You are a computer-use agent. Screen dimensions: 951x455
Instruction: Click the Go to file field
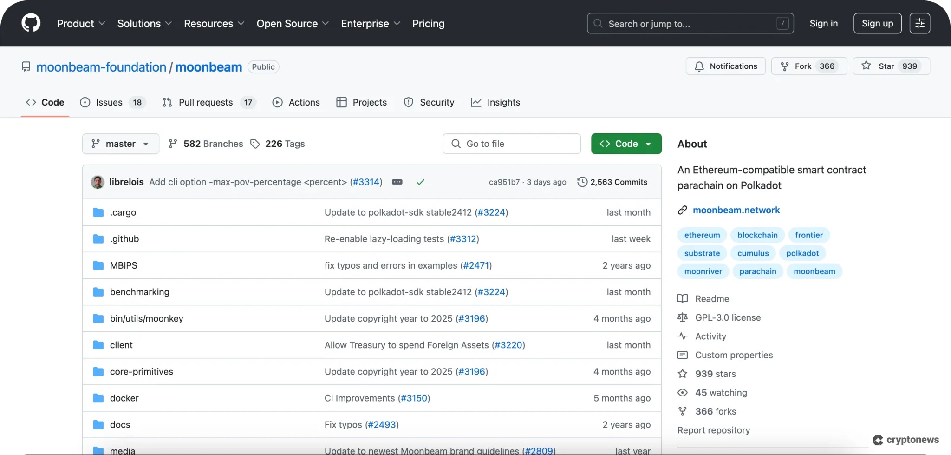click(x=511, y=144)
